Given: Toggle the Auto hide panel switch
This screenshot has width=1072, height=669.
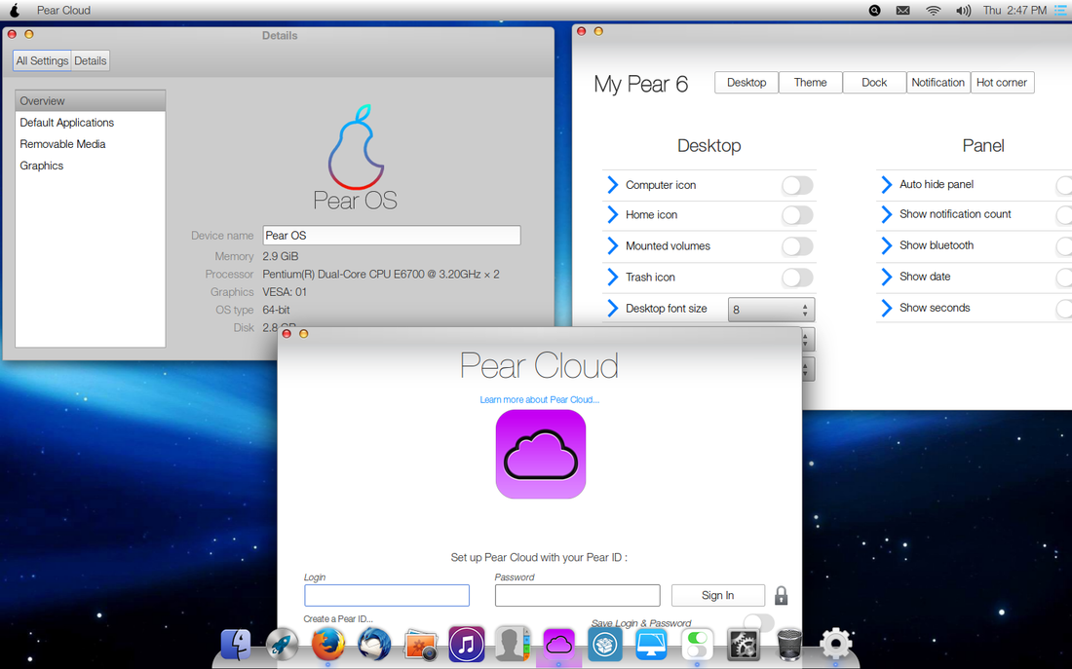Looking at the screenshot, I should coord(1064,184).
